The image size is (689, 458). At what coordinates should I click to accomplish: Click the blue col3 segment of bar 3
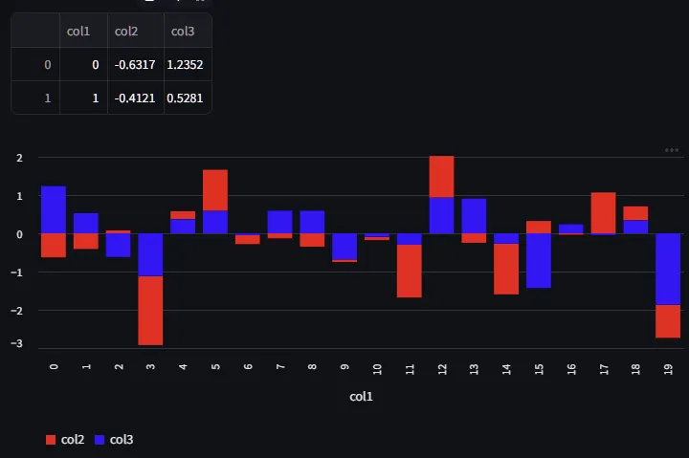click(150, 254)
